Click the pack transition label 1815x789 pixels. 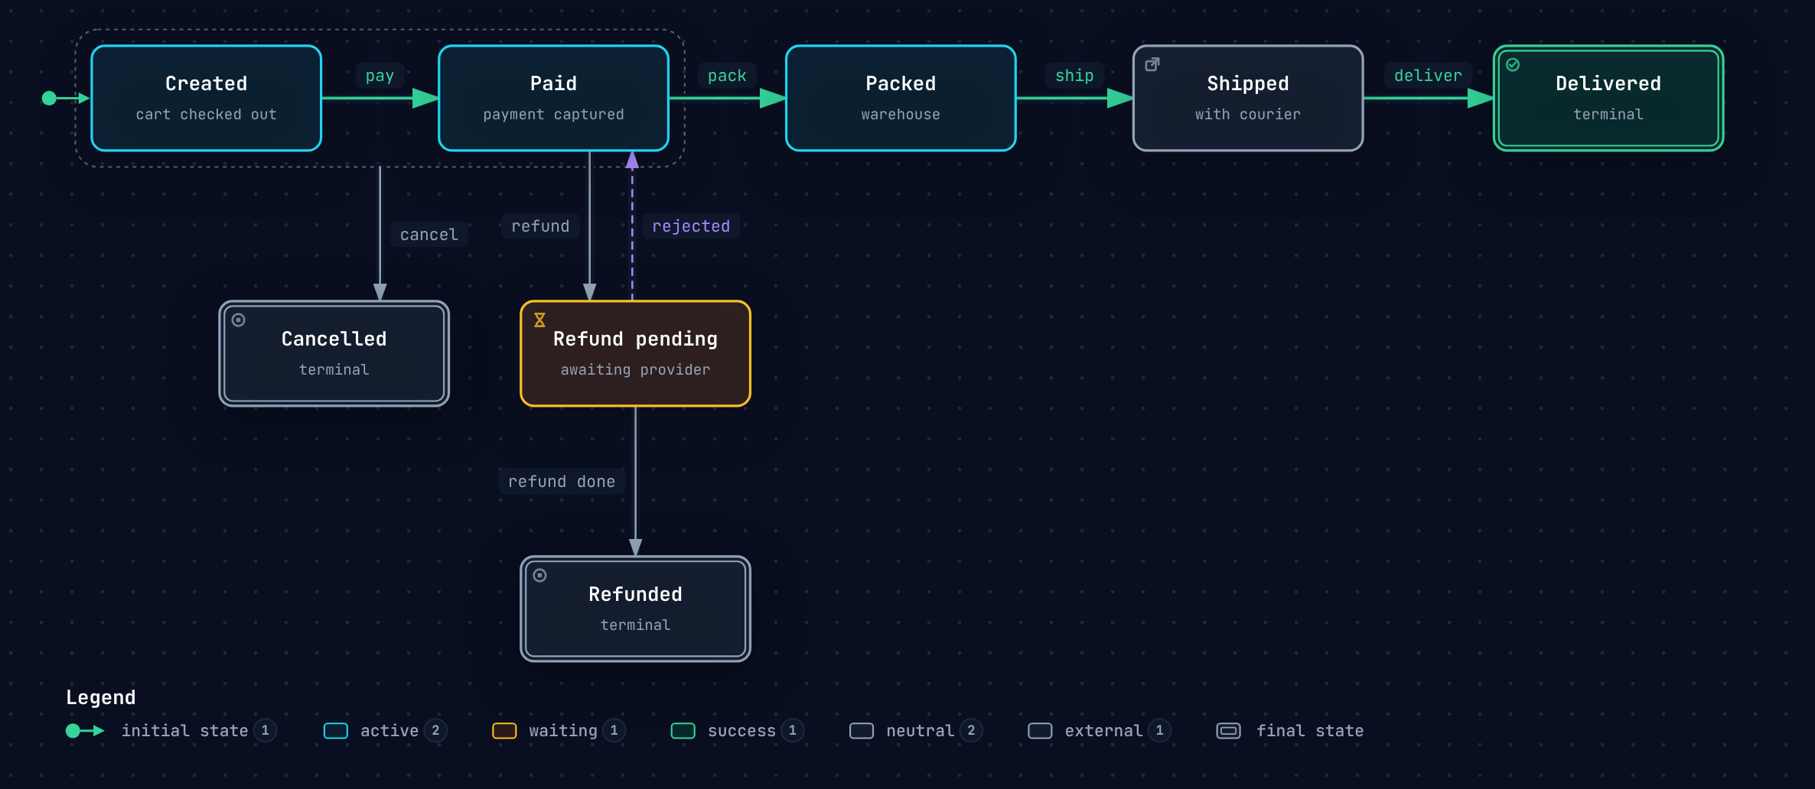(727, 76)
